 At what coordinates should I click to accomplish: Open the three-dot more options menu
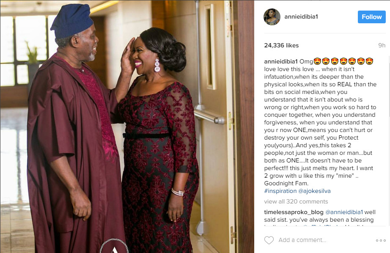381,240
